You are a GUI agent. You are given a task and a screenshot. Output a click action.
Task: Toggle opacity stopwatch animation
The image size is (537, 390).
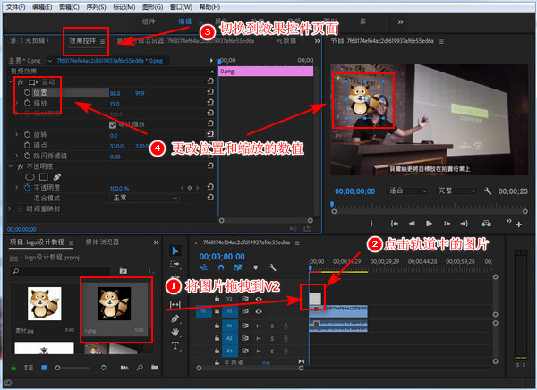pos(28,187)
